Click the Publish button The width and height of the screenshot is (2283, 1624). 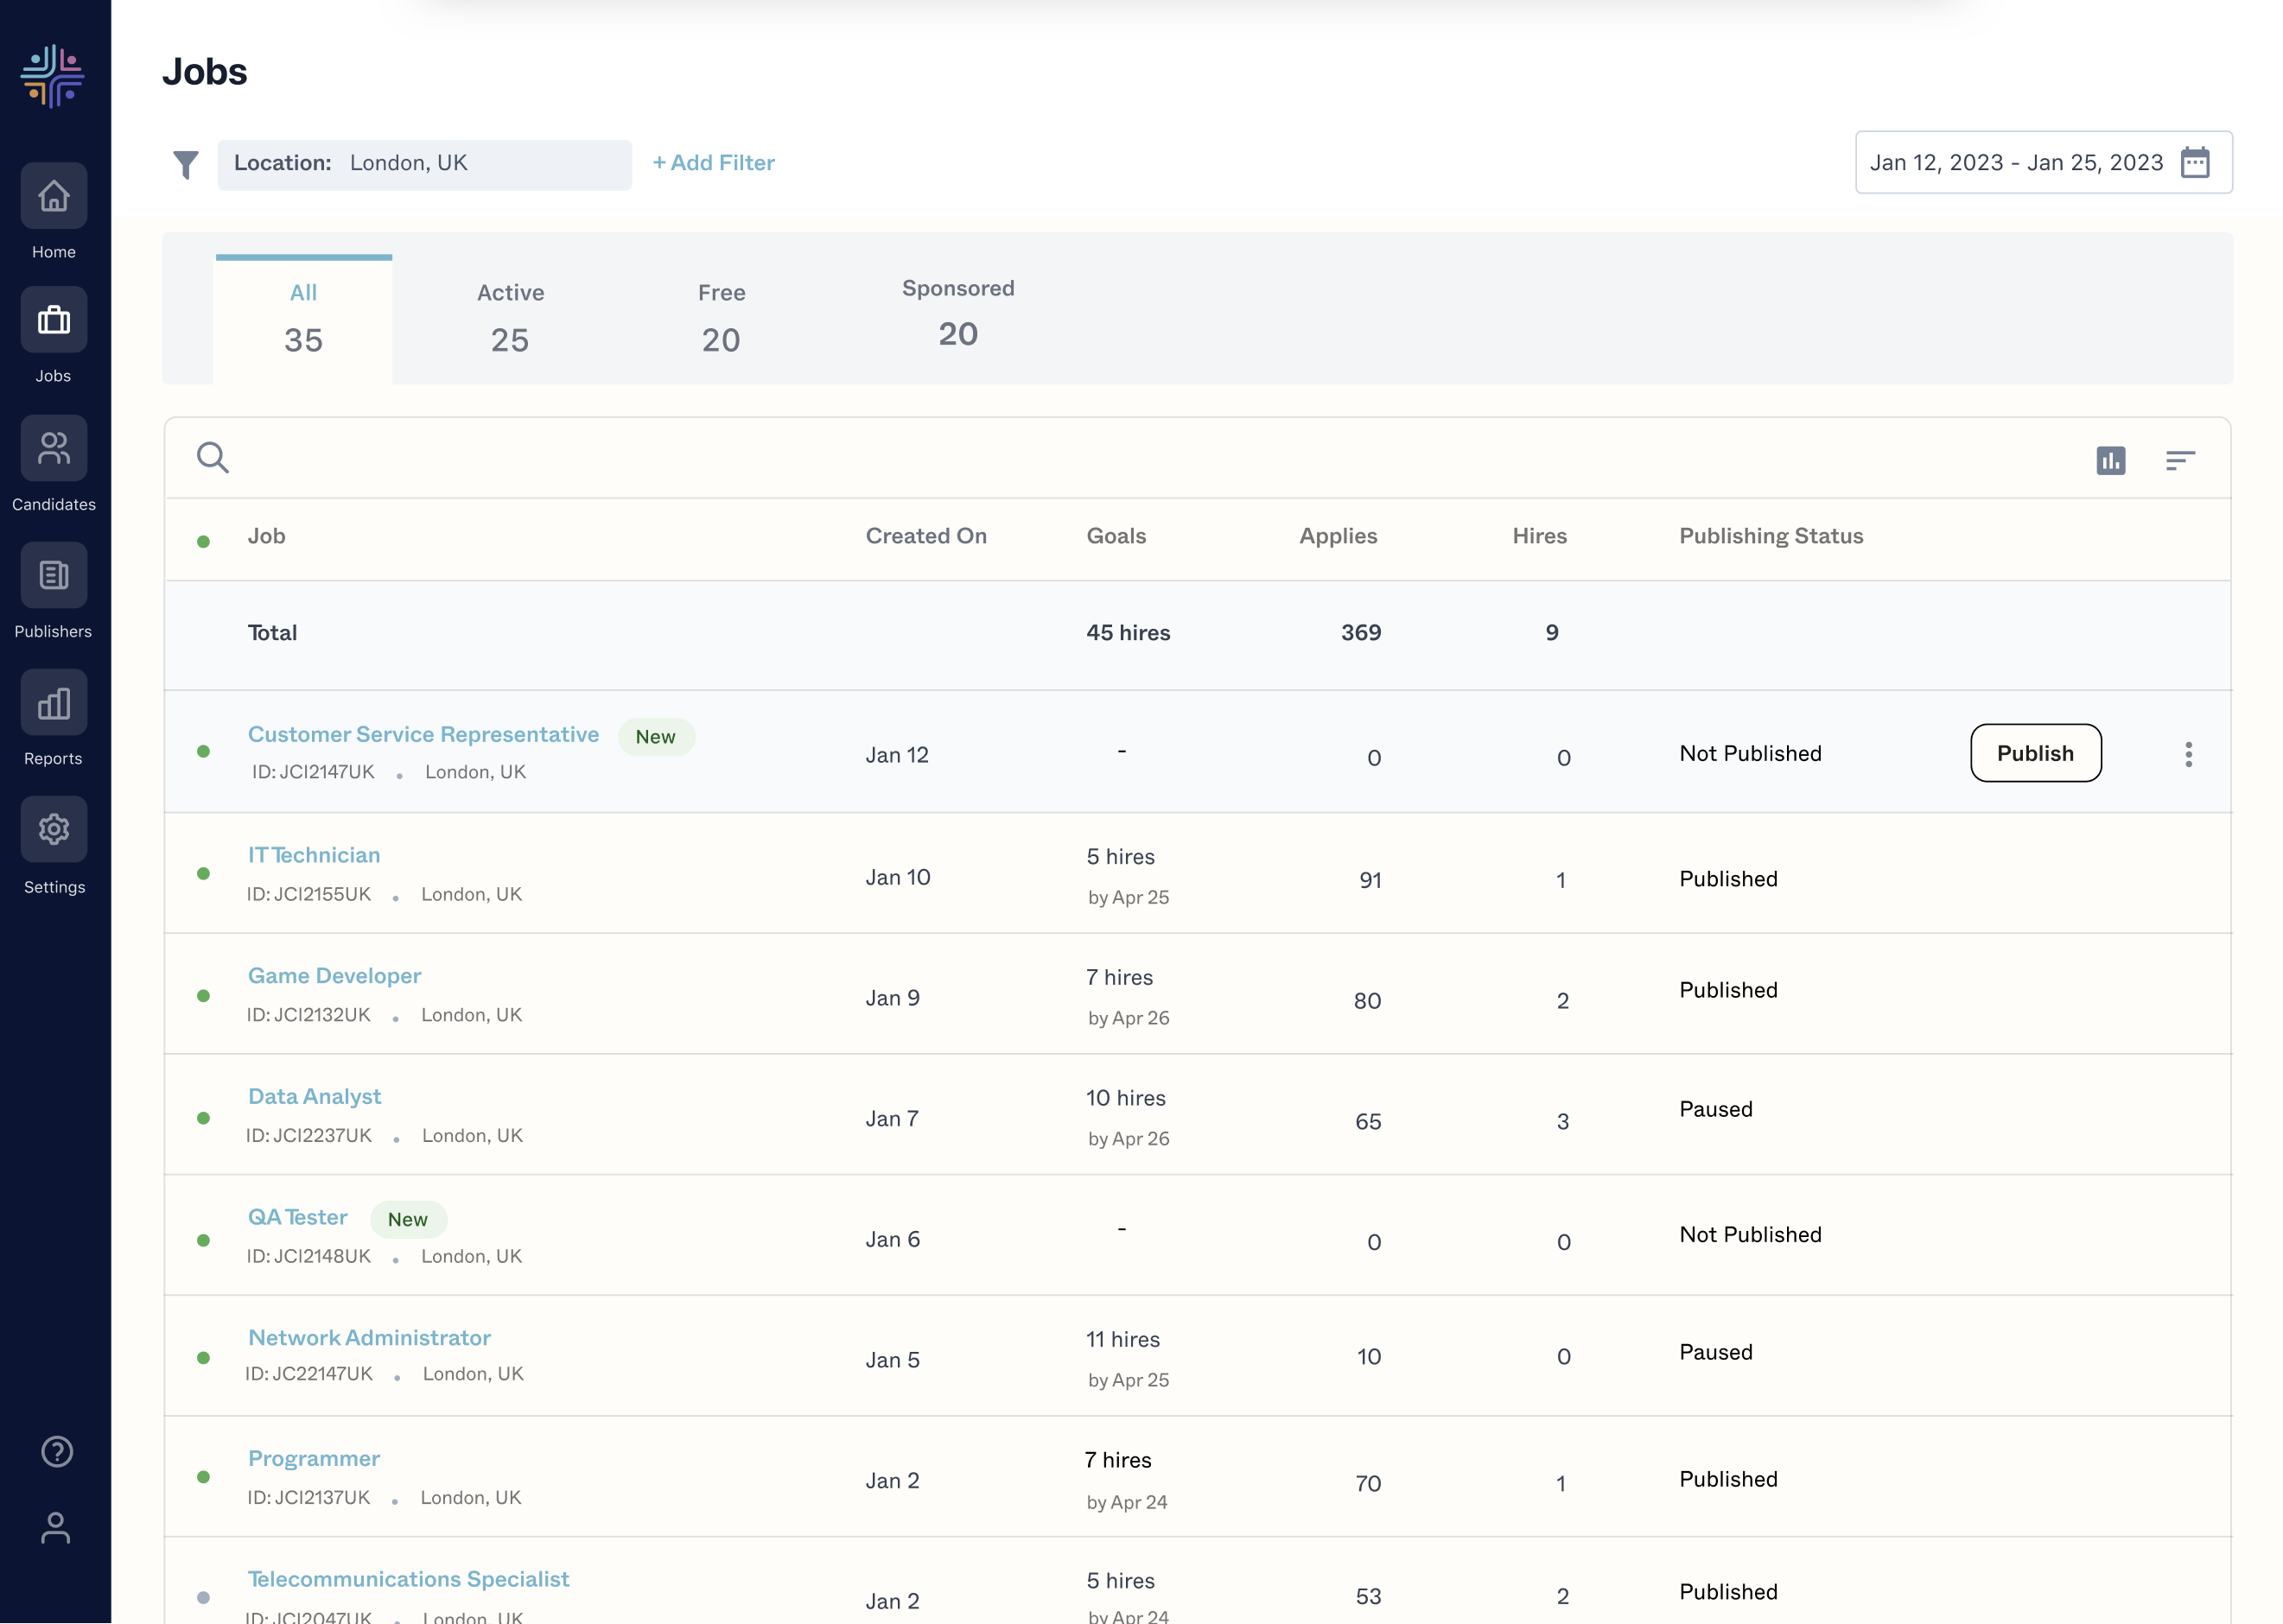(2035, 753)
